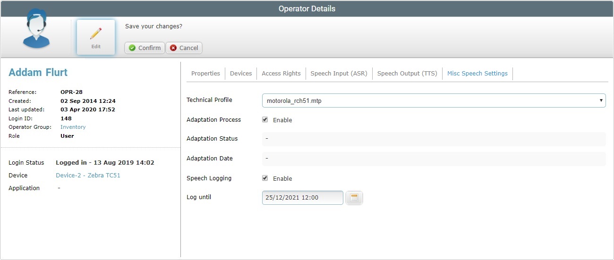Open the calendar picker beside Log until
This screenshot has width=614, height=260.
click(354, 198)
